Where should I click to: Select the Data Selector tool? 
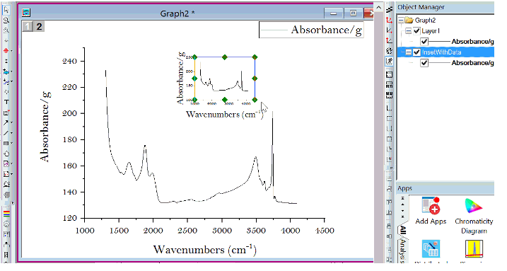[6, 71]
